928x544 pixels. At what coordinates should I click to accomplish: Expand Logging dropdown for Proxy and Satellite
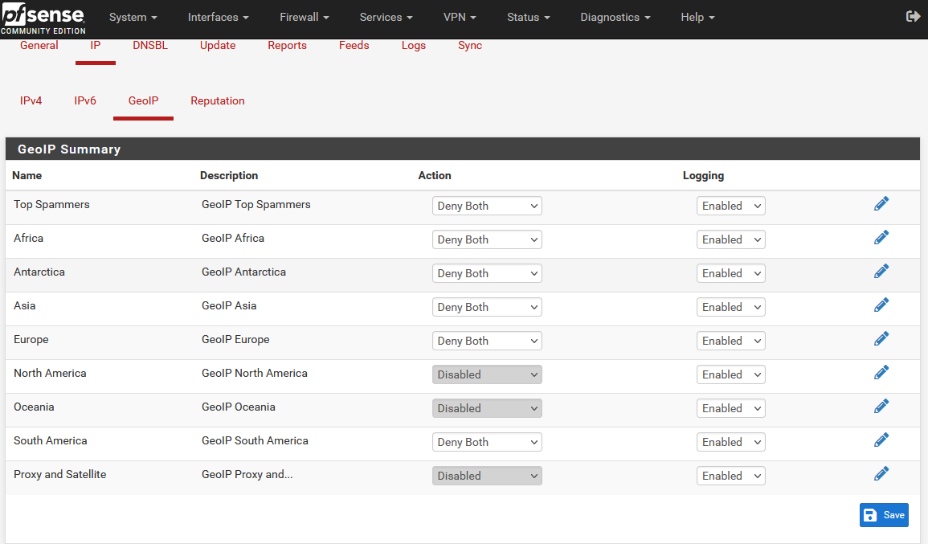(x=730, y=476)
